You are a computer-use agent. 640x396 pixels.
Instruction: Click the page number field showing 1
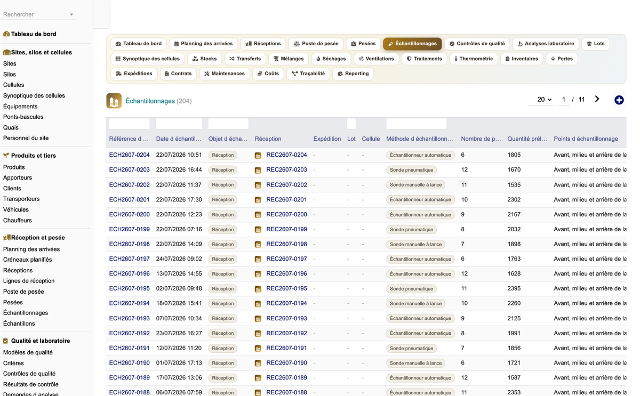(563, 100)
